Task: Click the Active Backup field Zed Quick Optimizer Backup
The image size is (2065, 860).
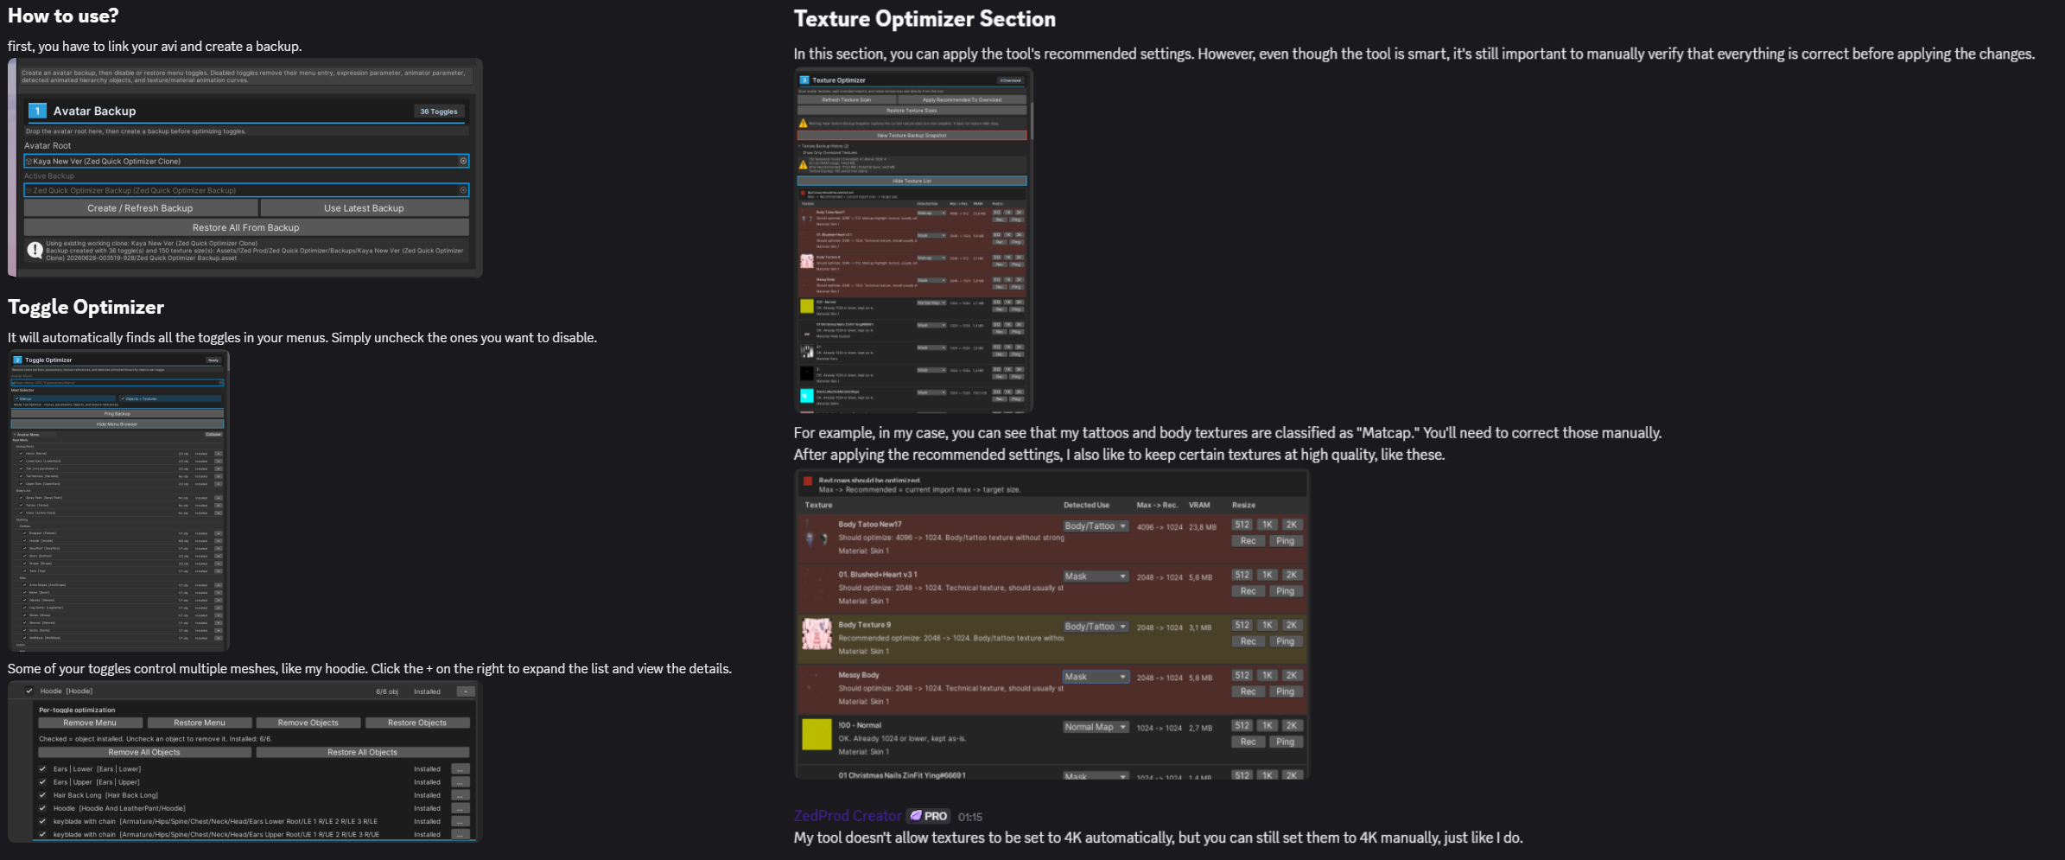Action: click(x=246, y=190)
